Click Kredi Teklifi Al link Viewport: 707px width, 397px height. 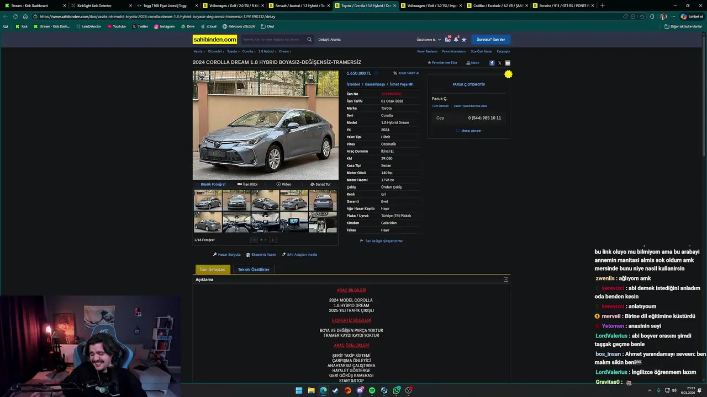[x=406, y=73]
